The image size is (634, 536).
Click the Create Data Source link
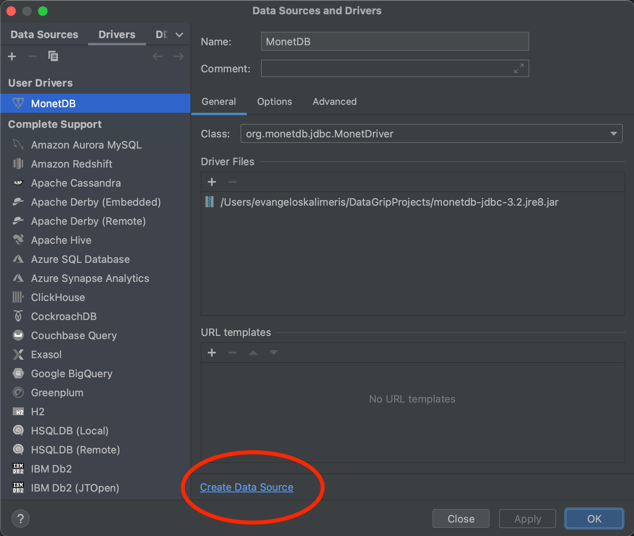pos(246,487)
